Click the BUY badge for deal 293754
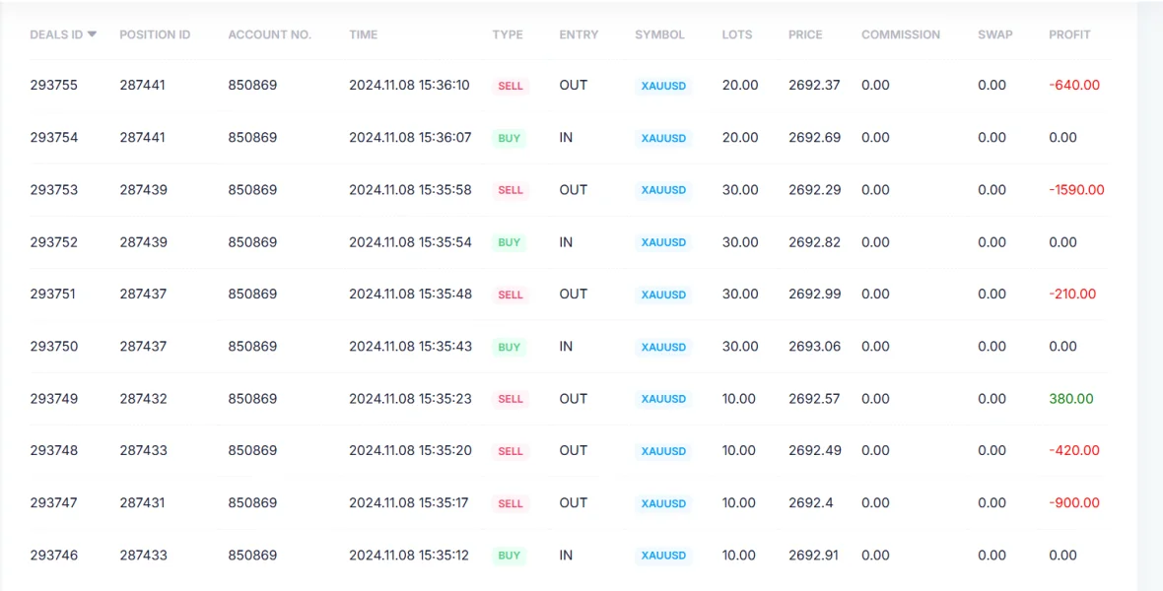The height and width of the screenshot is (591, 1163). (509, 138)
